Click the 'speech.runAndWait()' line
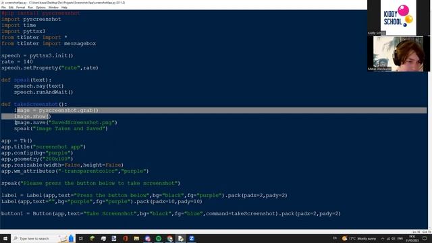Image resolution: width=432 pixels, height=243 pixels. 43,92
